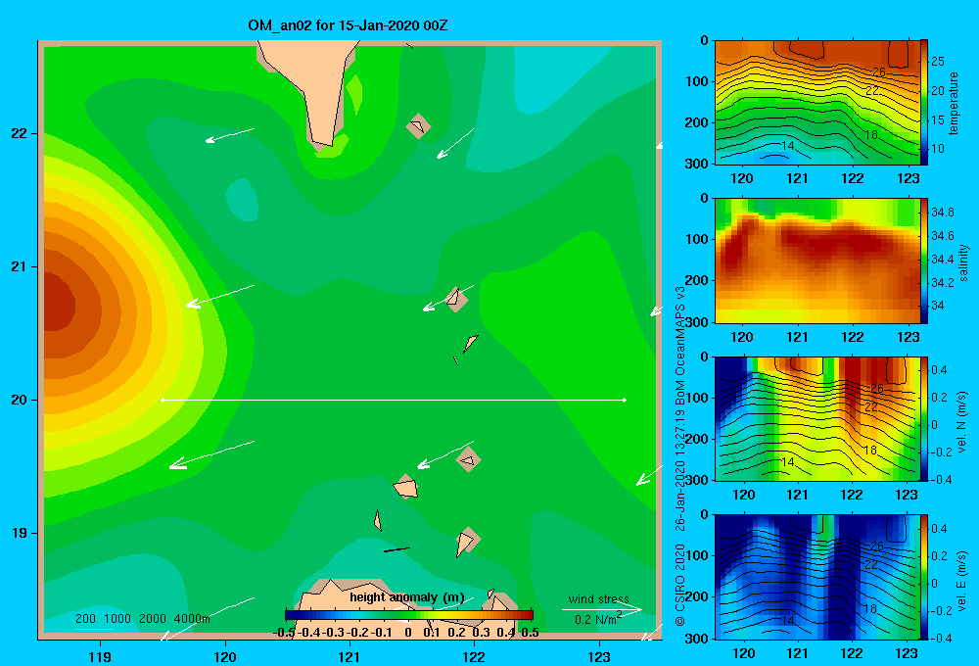This screenshot has width=979, height=666.
Task: Click the western endpoint of the white transect line
Action: point(163,400)
